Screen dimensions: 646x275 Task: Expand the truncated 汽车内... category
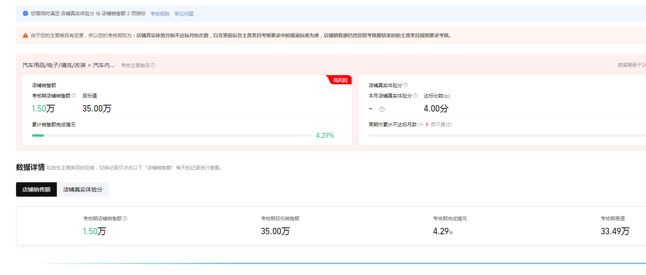tap(104, 65)
